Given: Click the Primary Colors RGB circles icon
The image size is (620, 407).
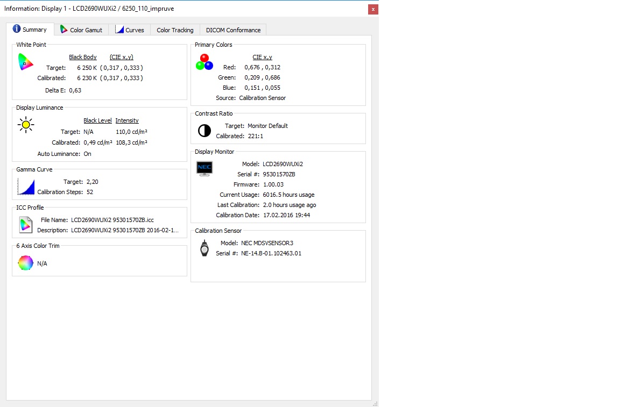Looking at the screenshot, I should [x=205, y=62].
